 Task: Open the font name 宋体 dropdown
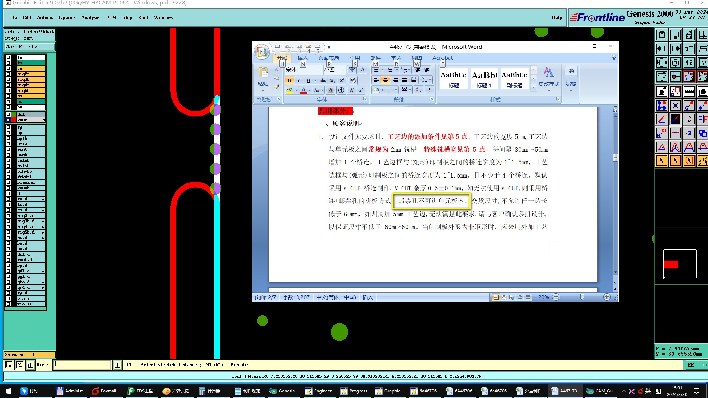pos(320,70)
